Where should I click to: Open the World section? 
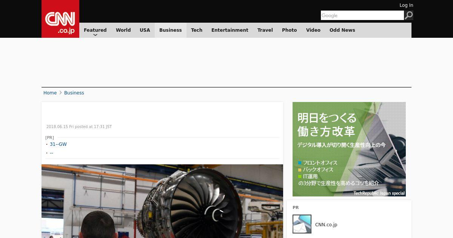point(123,30)
